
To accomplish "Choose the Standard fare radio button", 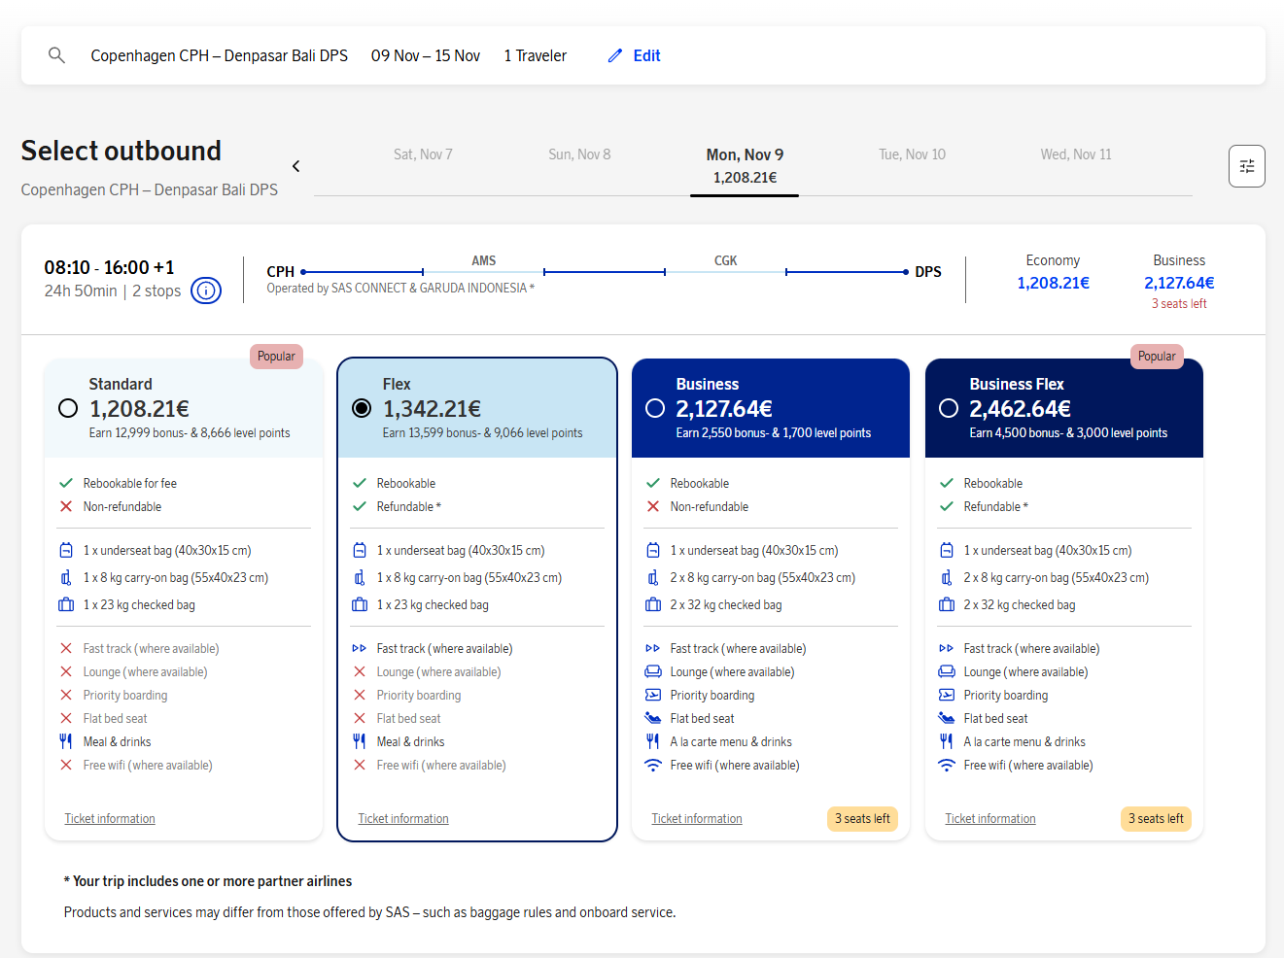I will pyautogui.click(x=68, y=408).
